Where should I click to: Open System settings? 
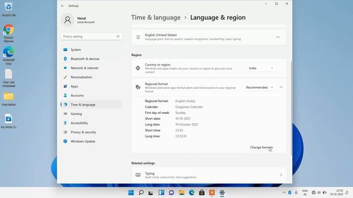92,50
